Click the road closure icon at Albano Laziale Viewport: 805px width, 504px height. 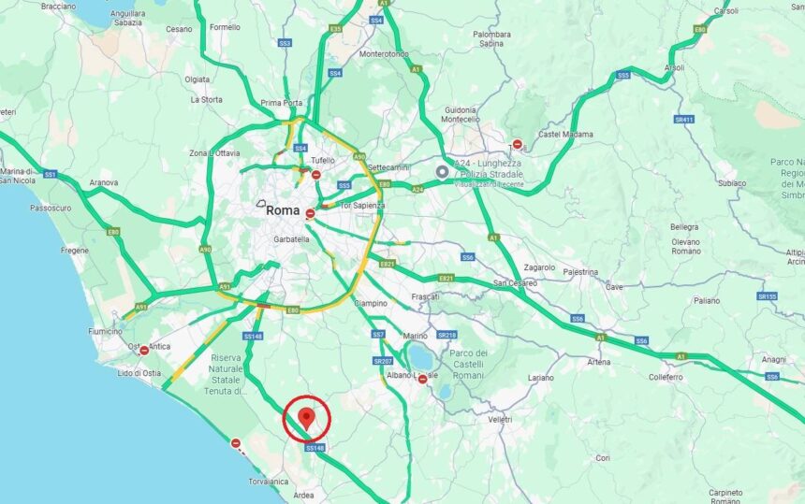pos(422,380)
